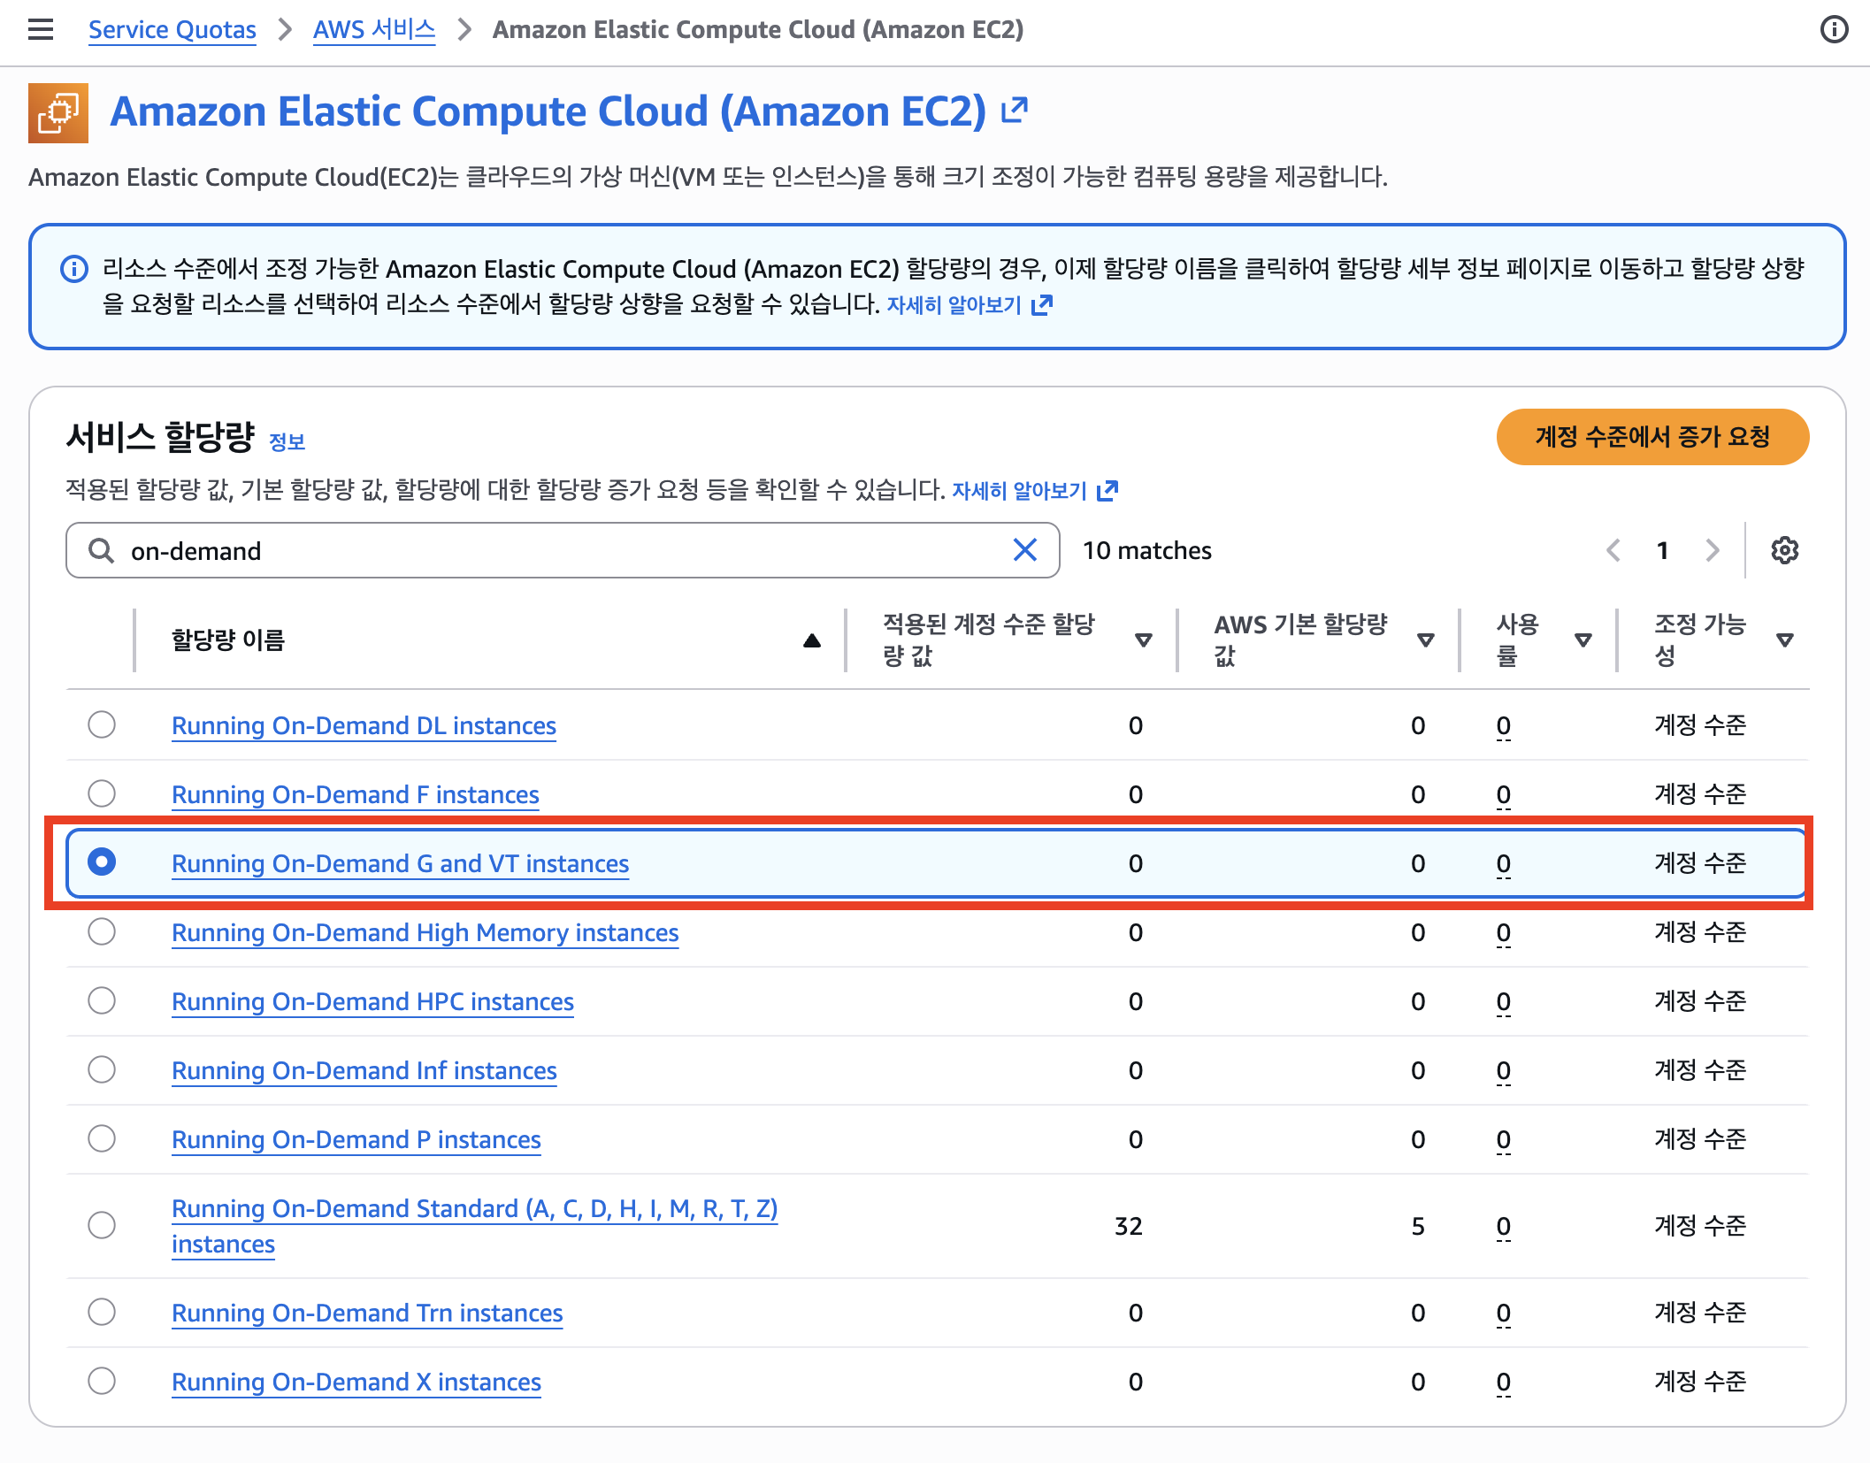Sort by 조정 가능성 column arrow

pyautogui.click(x=1784, y=640)
